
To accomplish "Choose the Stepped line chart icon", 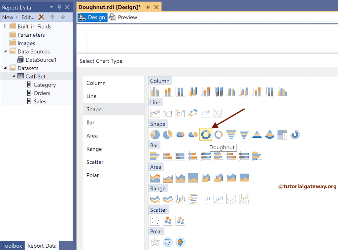I will point(181,113).
